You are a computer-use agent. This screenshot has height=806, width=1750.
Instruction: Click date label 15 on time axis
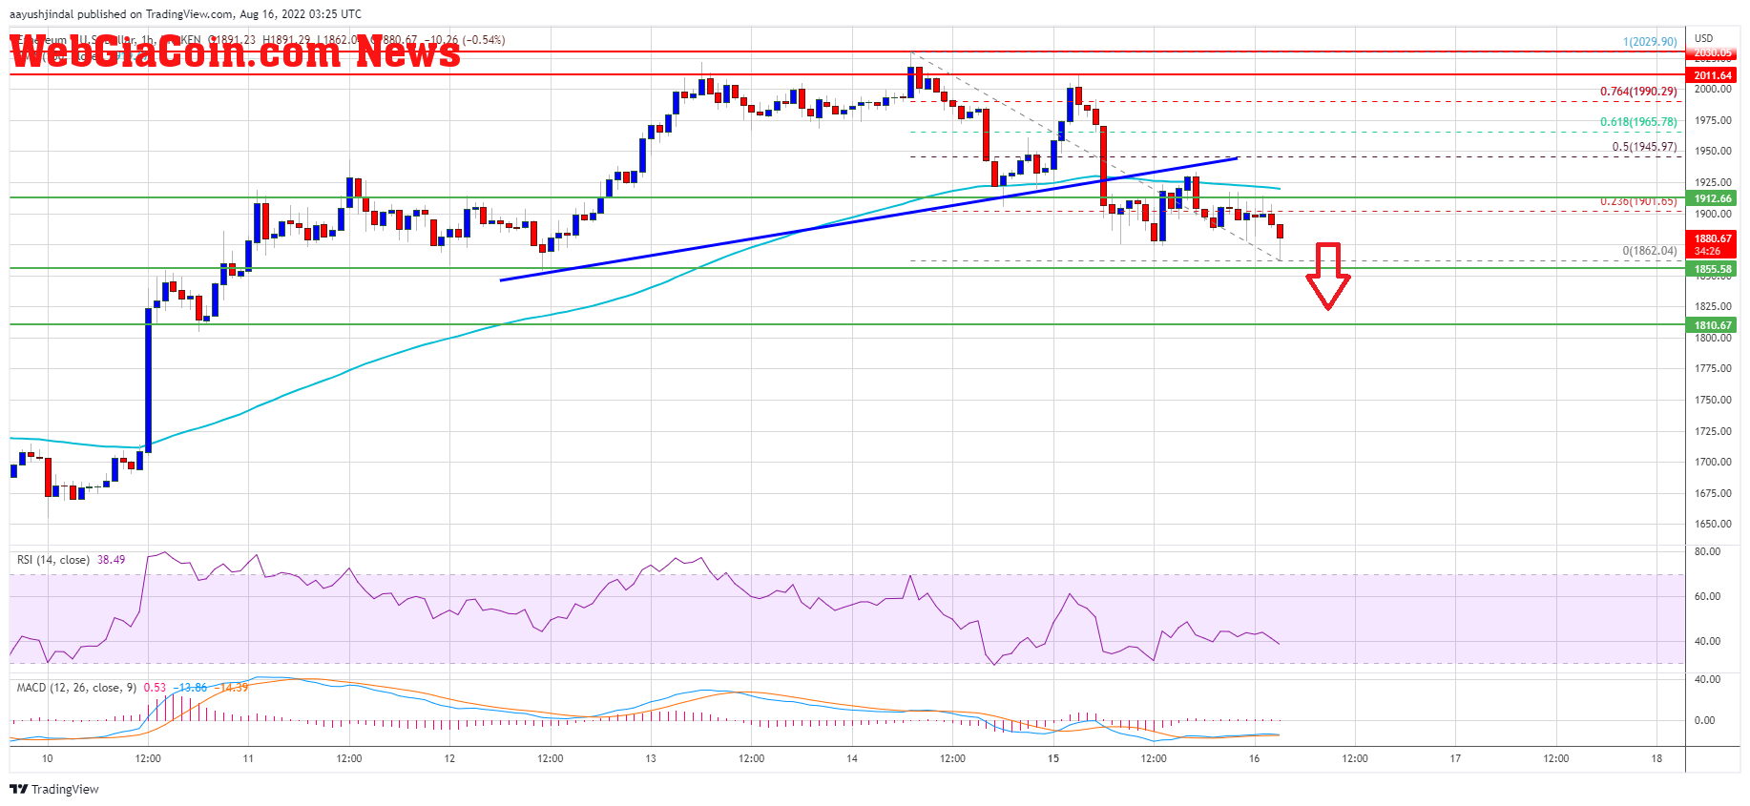(1053, 758)
